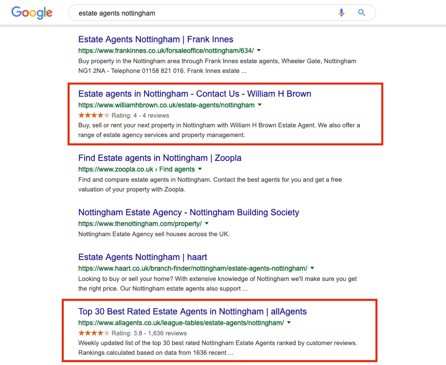The height and width of the screenshot is (365, 446).
Task: Click the star rating on William H Brown result
Action: pyautogui.click(x=94, y=115)
